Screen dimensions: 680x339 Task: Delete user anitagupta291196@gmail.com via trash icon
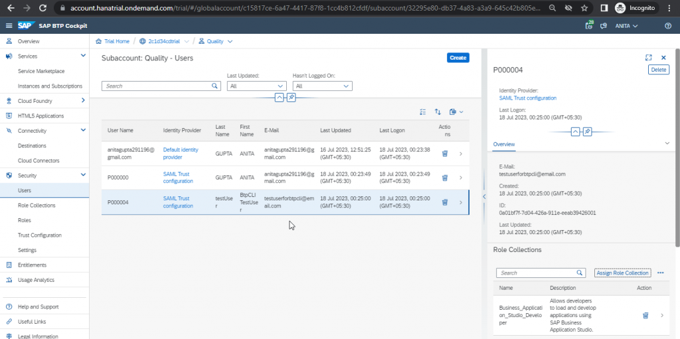(444, 153)
